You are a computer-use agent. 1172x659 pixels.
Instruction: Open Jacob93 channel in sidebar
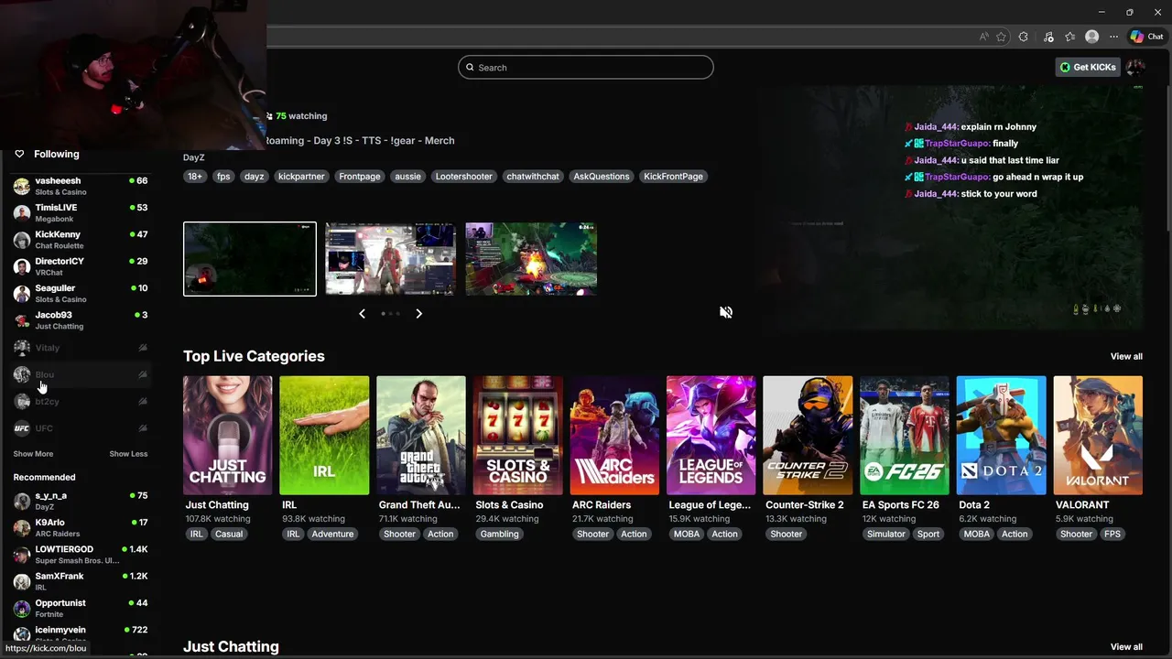click(81, 319)
